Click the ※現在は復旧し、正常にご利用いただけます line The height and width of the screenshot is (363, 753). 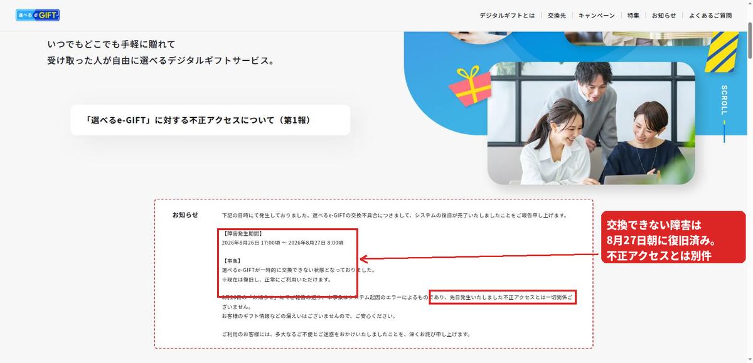[x=276, y=280]
